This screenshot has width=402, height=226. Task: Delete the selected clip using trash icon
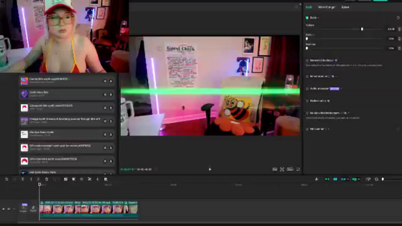47,180
